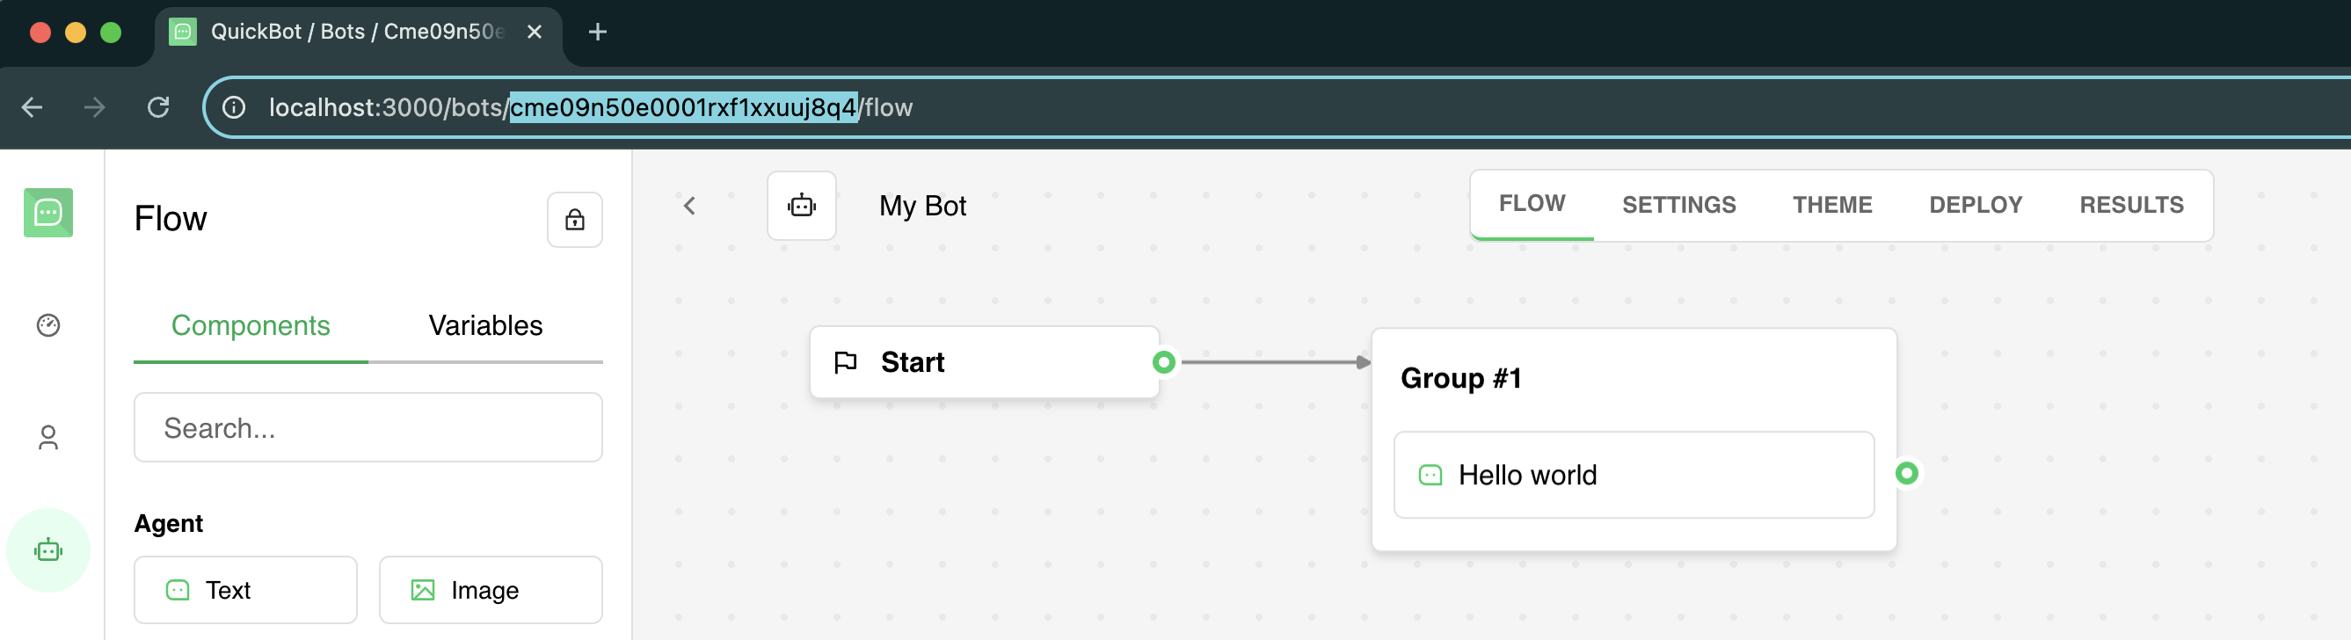
Task: Click the Start node's green output connector
Action: [x=1162, y=362]
